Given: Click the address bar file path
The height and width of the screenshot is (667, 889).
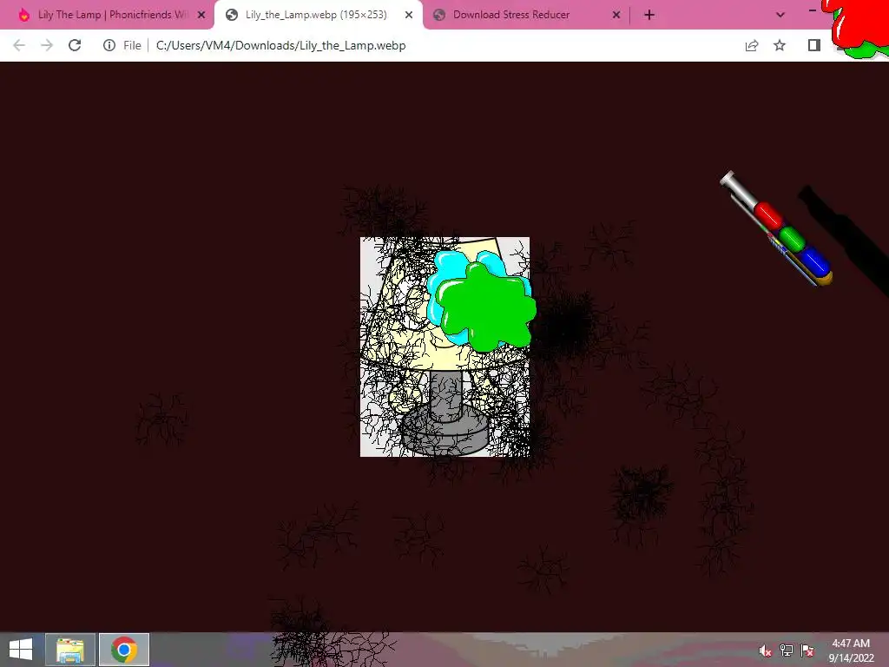Looking at the screenshot, I should pos(280,45).
